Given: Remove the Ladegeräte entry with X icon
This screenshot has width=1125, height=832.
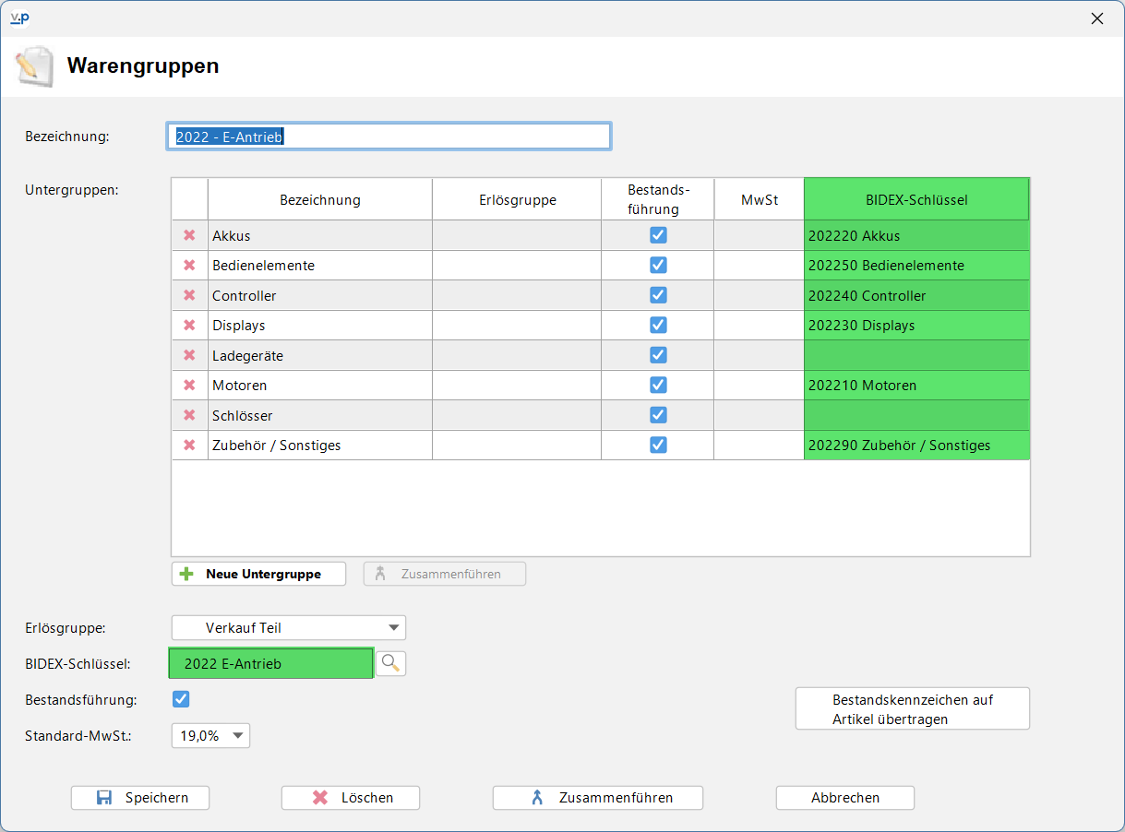Looking at the screenshot, I should click(189, 355).
